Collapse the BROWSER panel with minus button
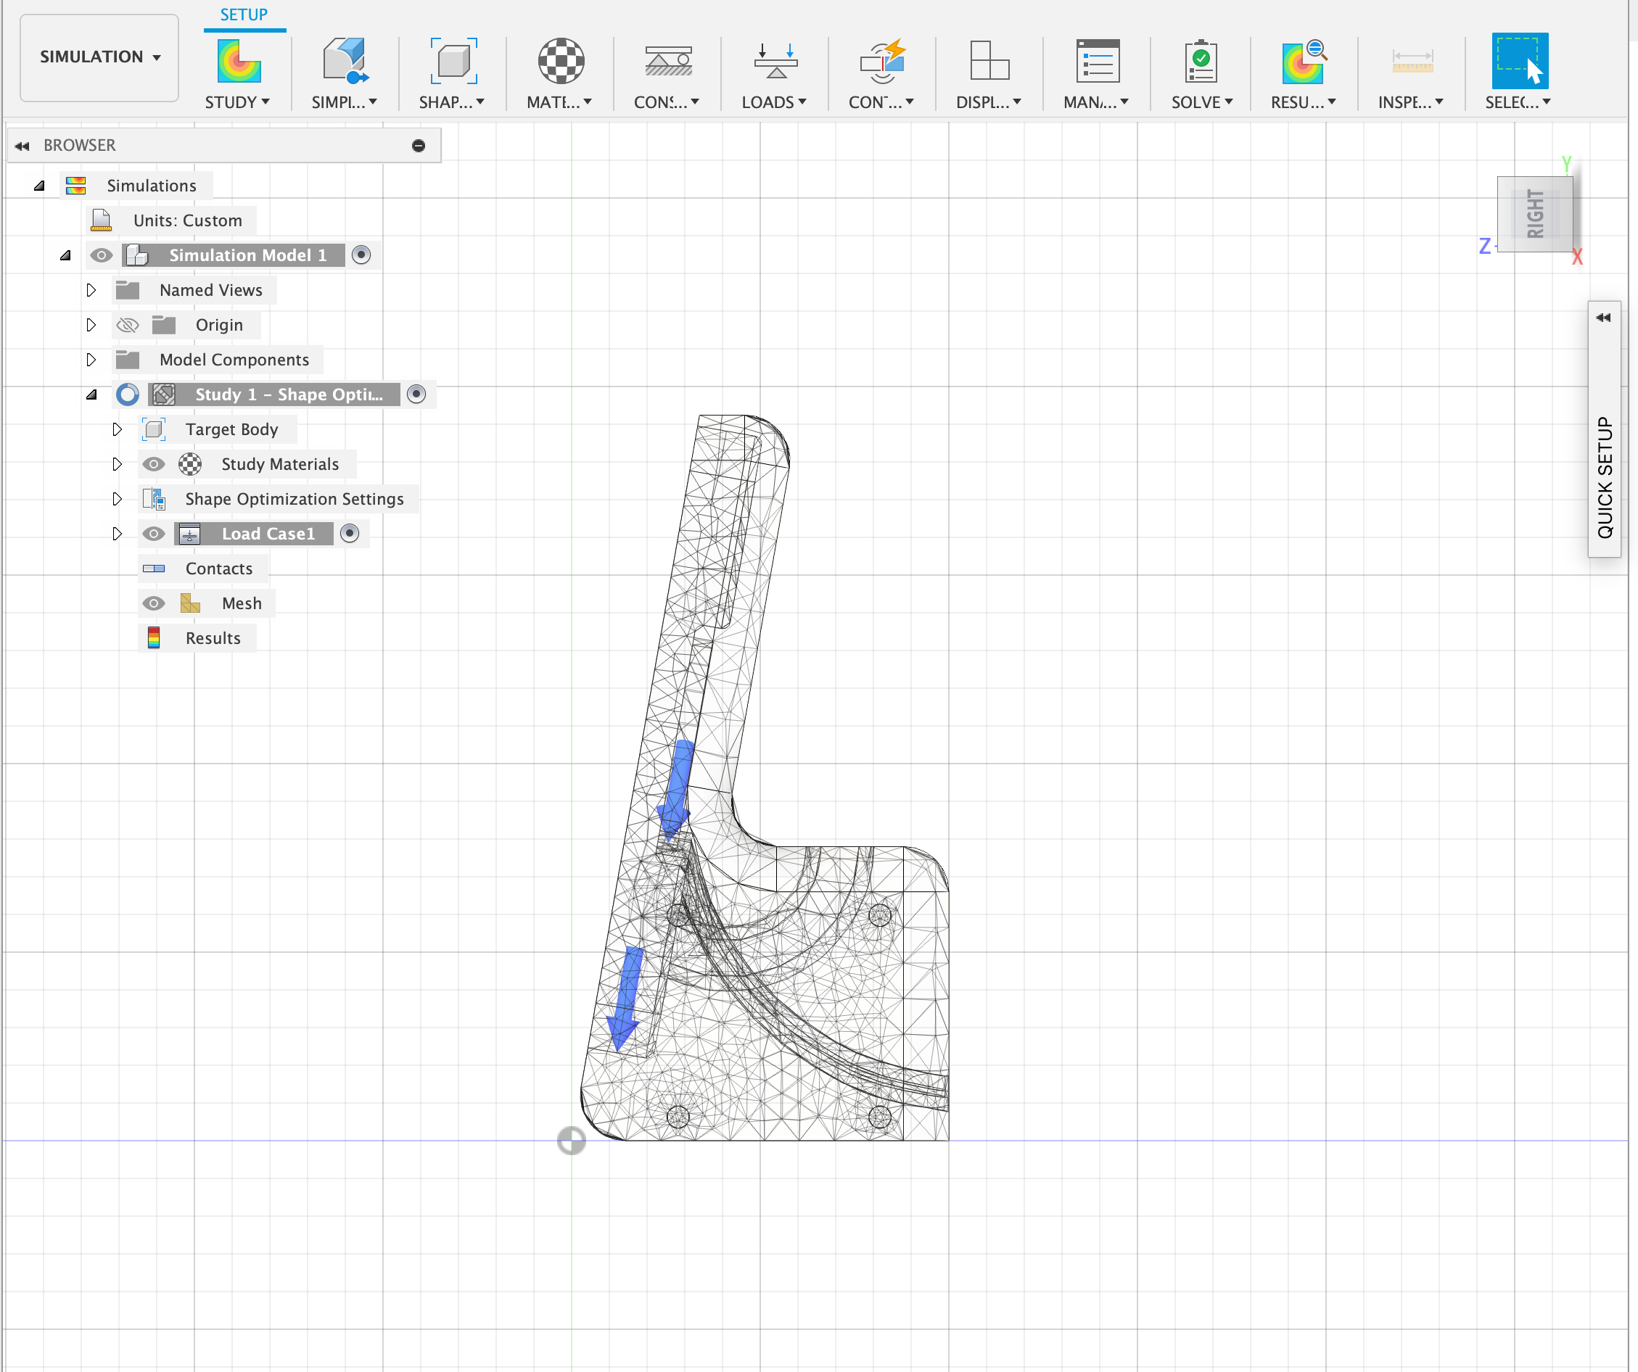The height and width of the screenshot is (1372, 1638). pos(418,146)
